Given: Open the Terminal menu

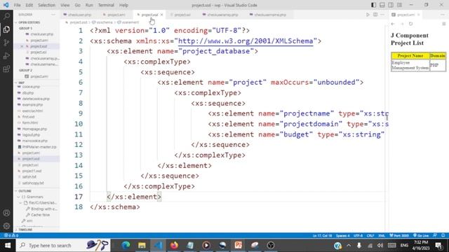Looking at the screenshot, I should tap(106, 5).
